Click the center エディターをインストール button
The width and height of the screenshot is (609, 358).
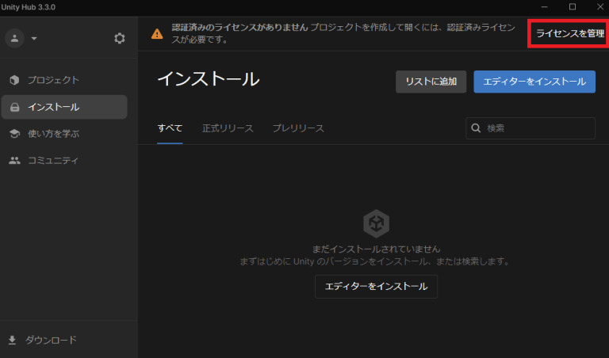[x=376, y=287]
